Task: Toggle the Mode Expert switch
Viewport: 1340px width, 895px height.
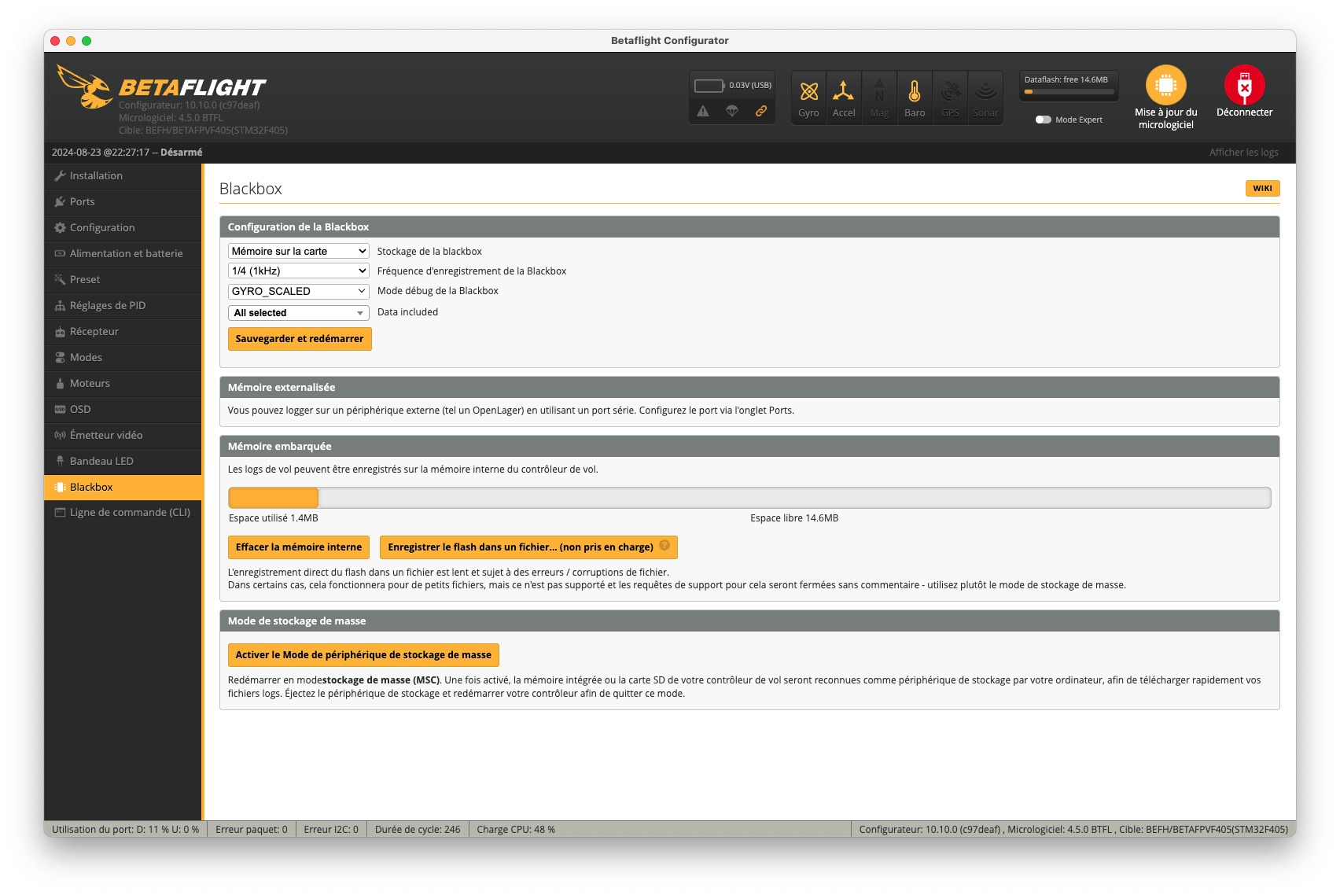Action: [1044, 120]
